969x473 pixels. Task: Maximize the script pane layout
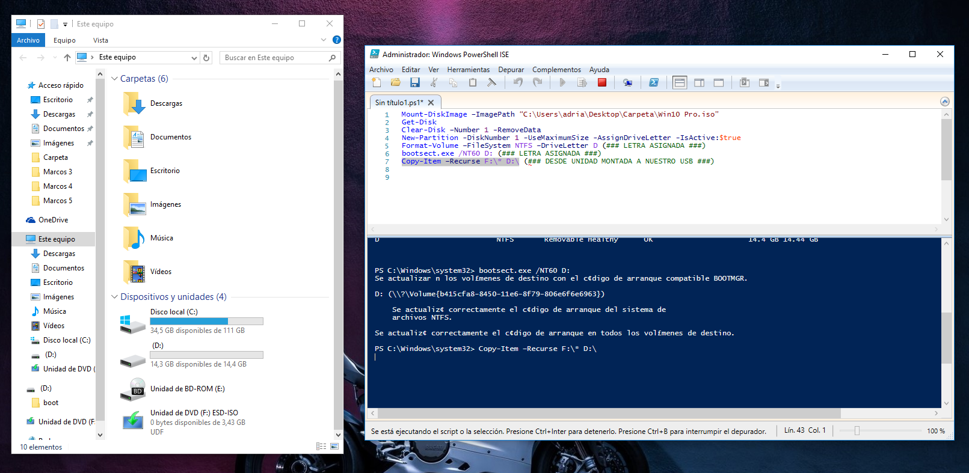(x=719, y=82)
